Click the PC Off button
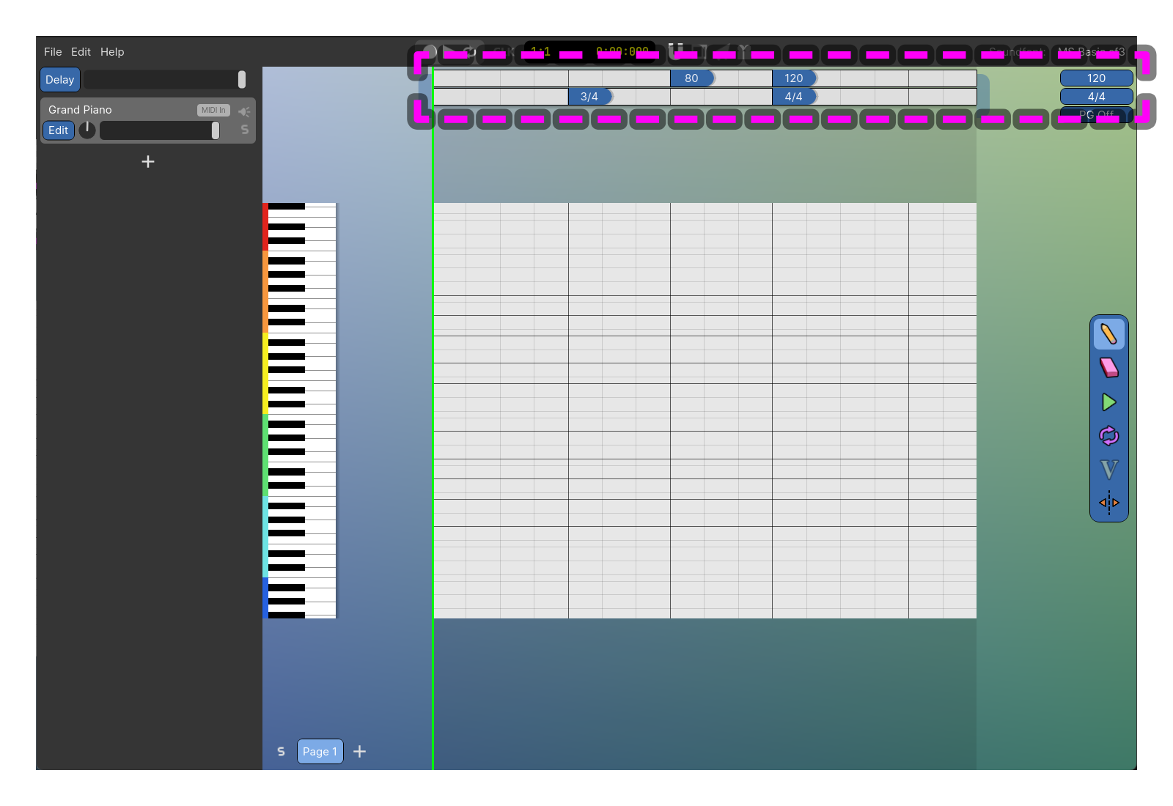This screenshot has width=1173, height=806. (1097, 115)
